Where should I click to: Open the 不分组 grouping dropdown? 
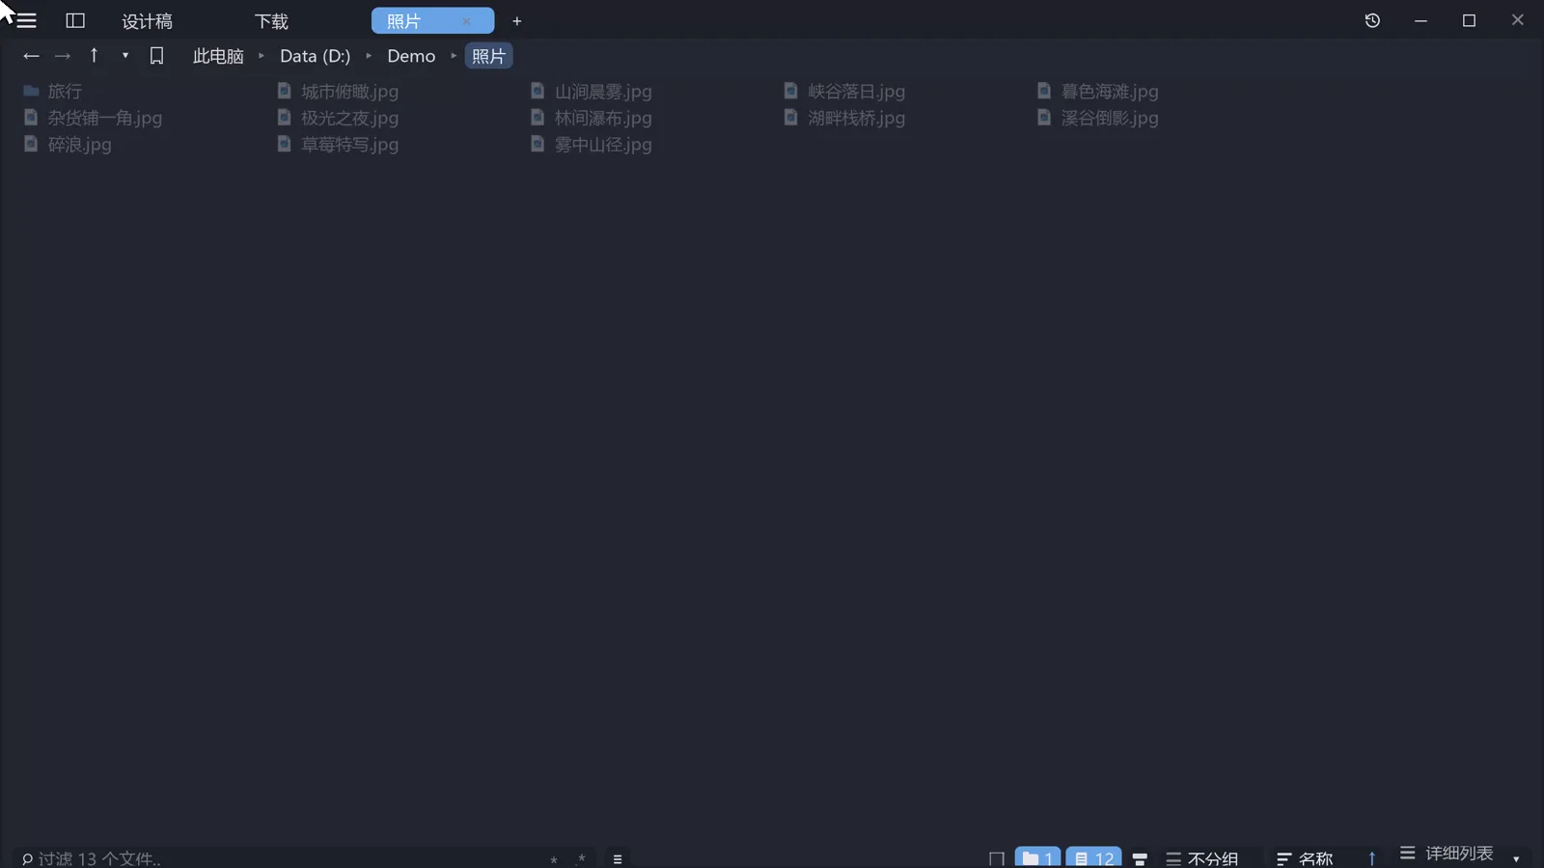click(x=1202, y=858)
